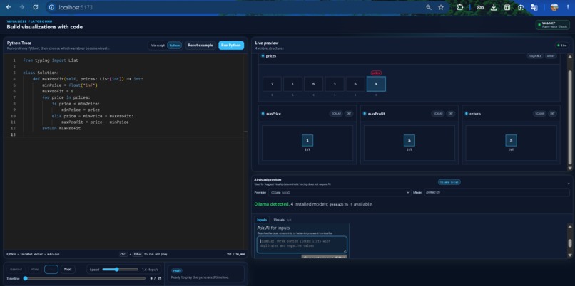Click the maxProfit value box showing 5
The image size is (575, 286).
(409, 140)
